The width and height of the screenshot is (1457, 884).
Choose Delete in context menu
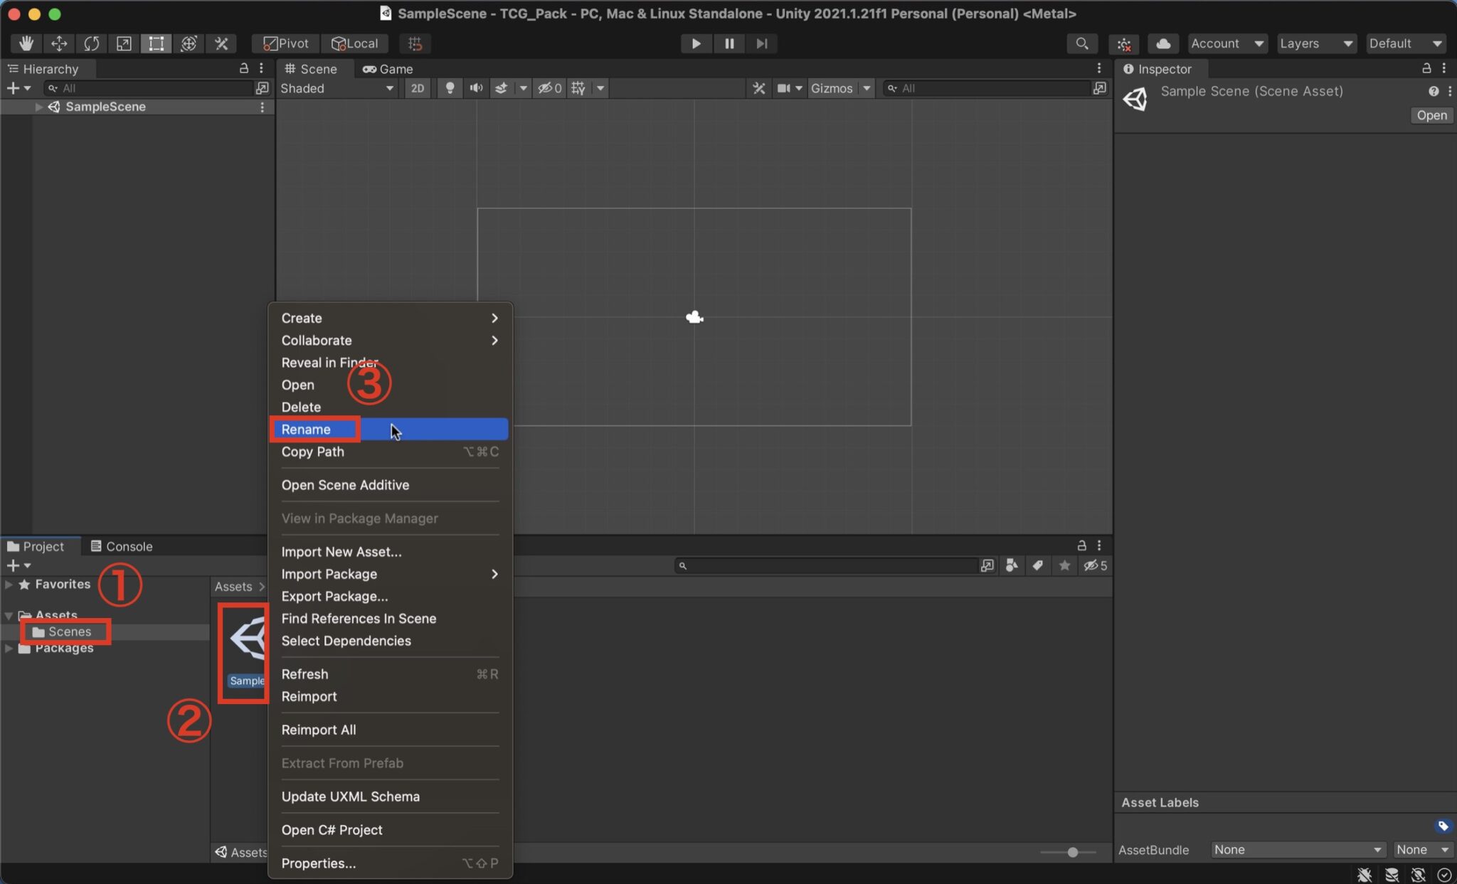coord(388,407)
